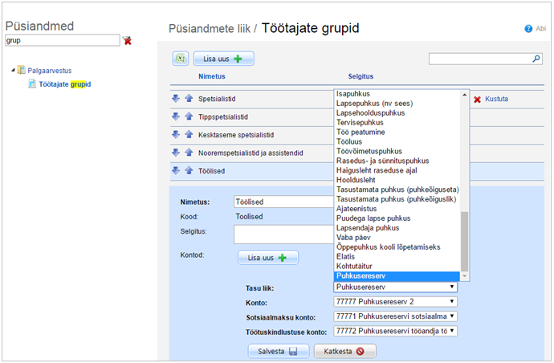Select Lapsepuhkus (nv sees) from list
Viewport: 554px width, 363px height.
click(x=375, y=104)
